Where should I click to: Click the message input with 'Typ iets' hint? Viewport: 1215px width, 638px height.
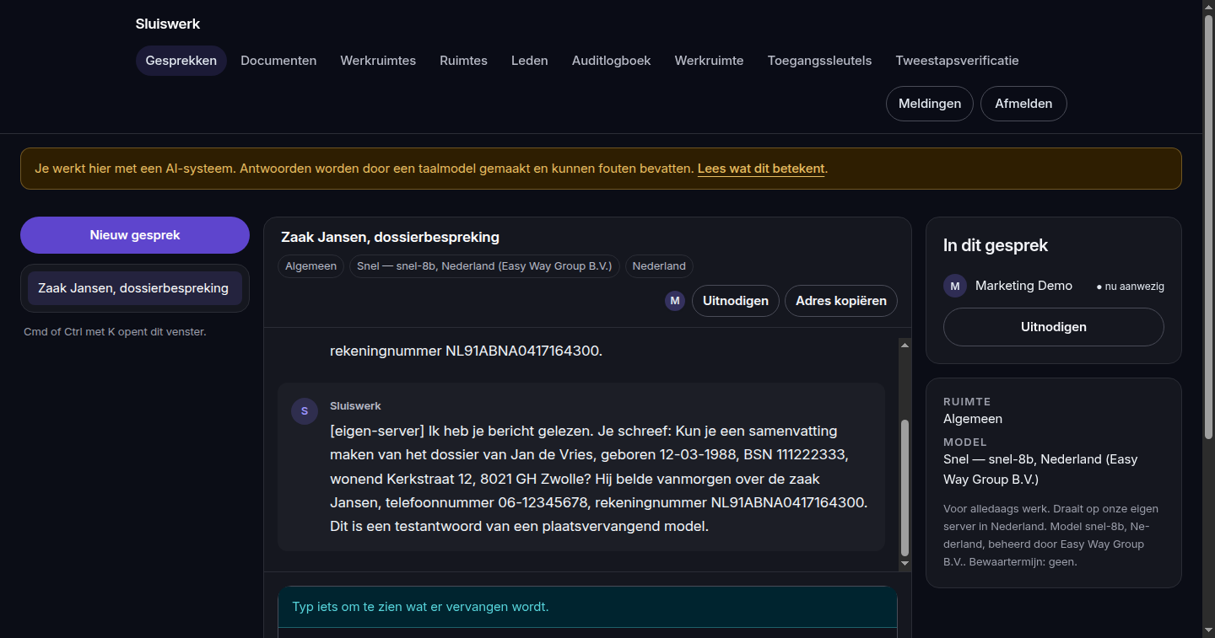pyautogui.click(x=587, y=607)
